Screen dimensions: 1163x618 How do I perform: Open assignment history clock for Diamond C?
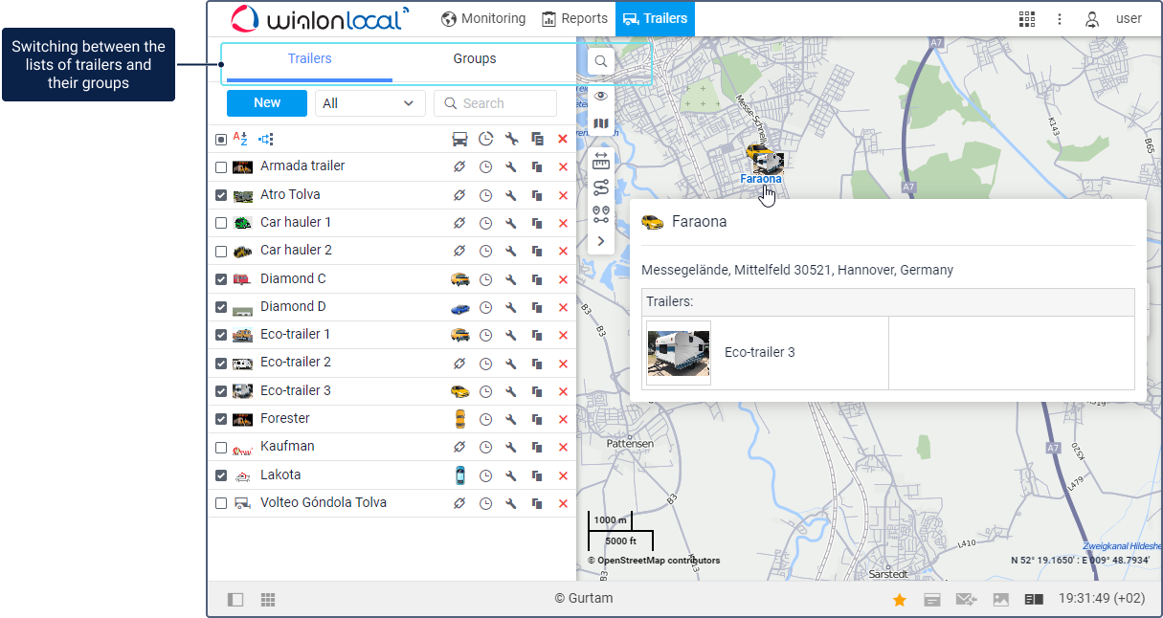485,279
